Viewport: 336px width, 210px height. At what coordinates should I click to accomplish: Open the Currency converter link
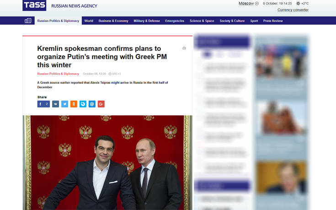pyautogui.click(x=293, y=10)
